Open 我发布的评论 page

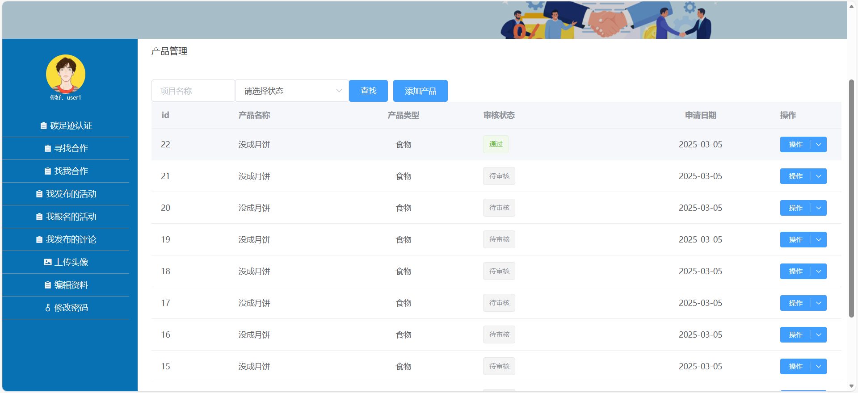coord(66,240)
